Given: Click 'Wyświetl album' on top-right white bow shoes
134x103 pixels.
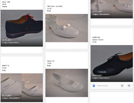Looking at the screenshot, I should tap(104, 14).
